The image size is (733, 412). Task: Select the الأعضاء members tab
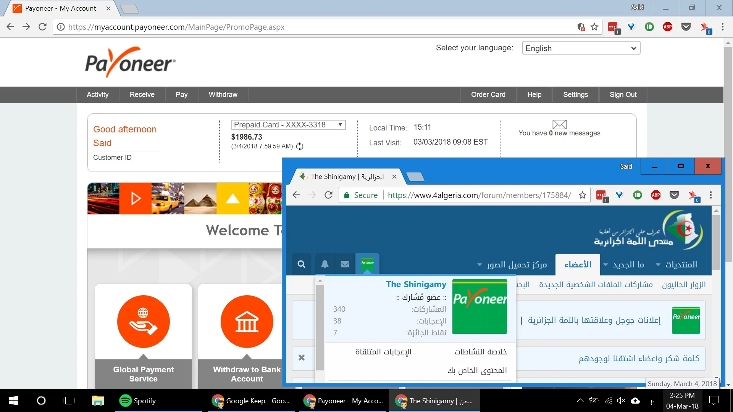[x=578, y=264]
